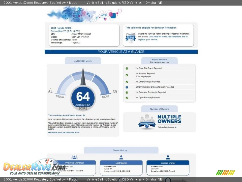Click the group icon above Previous Owner(s)
Image resolution: width=242 pixels, height=182 pixels.
click(x=74, y=157)
